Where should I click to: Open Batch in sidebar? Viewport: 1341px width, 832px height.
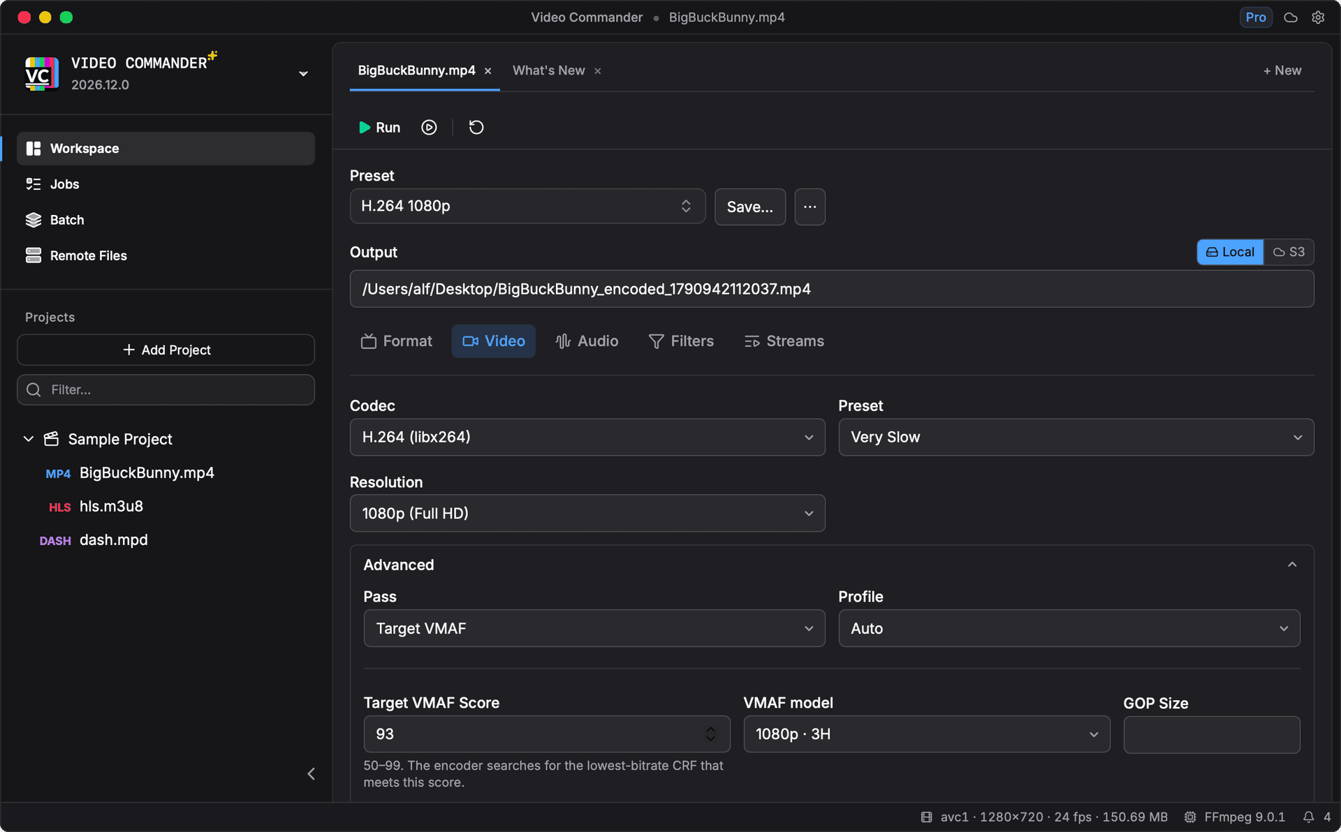coord(166,220)
